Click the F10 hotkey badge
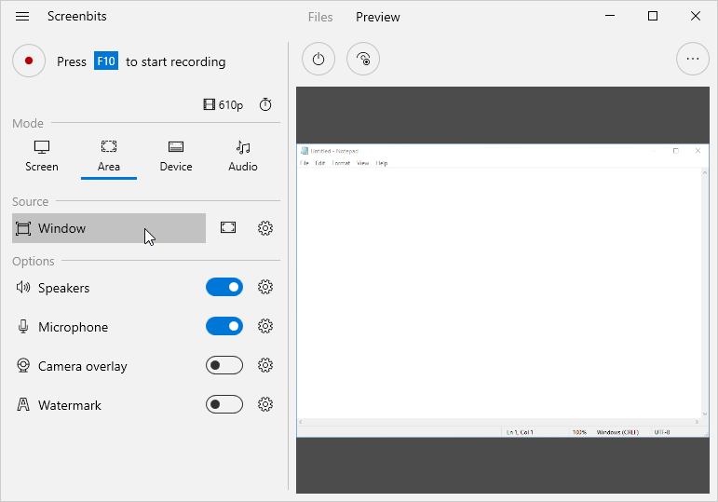The height and width of the screenshot is (502, 718). click(x=106, y=61)
